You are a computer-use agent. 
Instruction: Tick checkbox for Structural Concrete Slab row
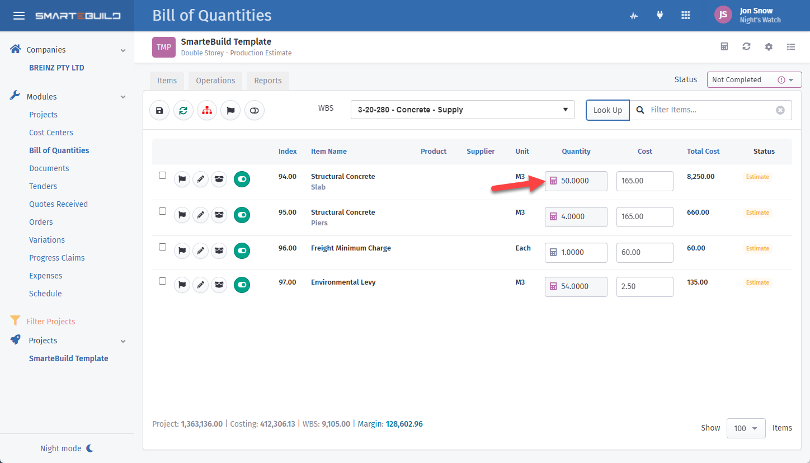pyautogui.click(x=163, y=176)
